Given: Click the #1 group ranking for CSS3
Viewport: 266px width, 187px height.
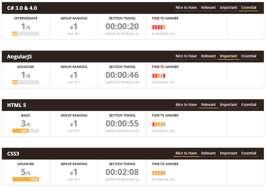Looking at the screenshot, I should 74,172.
